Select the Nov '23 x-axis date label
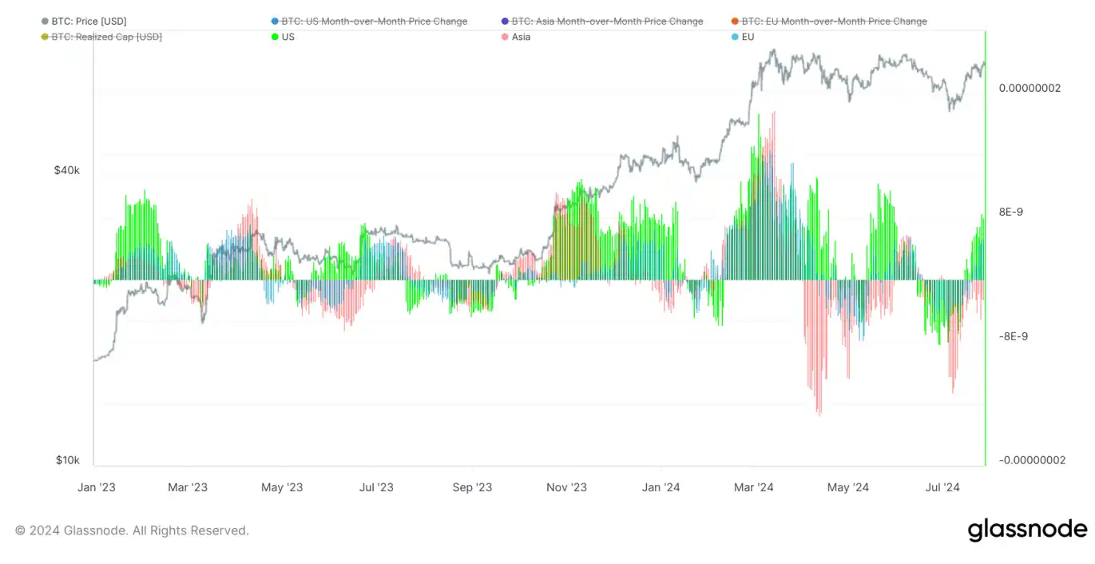Image resolution: width=1095 pixels, height=564 pixels. 566,487
